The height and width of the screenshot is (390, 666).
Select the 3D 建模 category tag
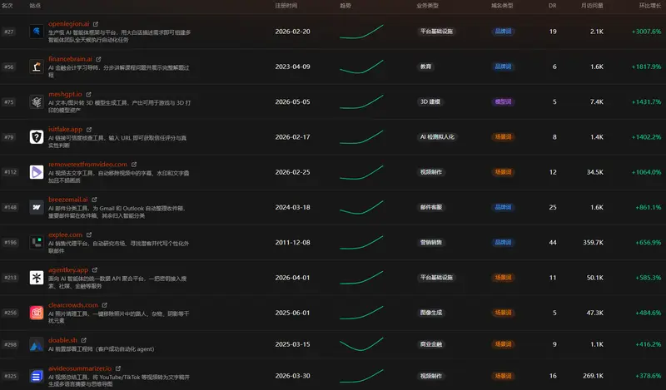430,101
